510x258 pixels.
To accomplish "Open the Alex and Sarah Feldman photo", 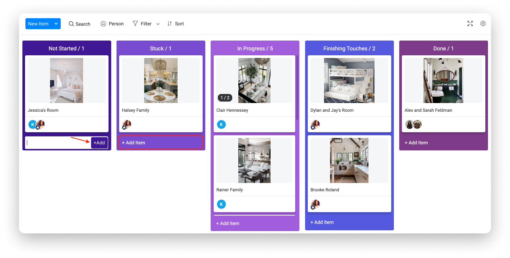I will click(443, 80).
